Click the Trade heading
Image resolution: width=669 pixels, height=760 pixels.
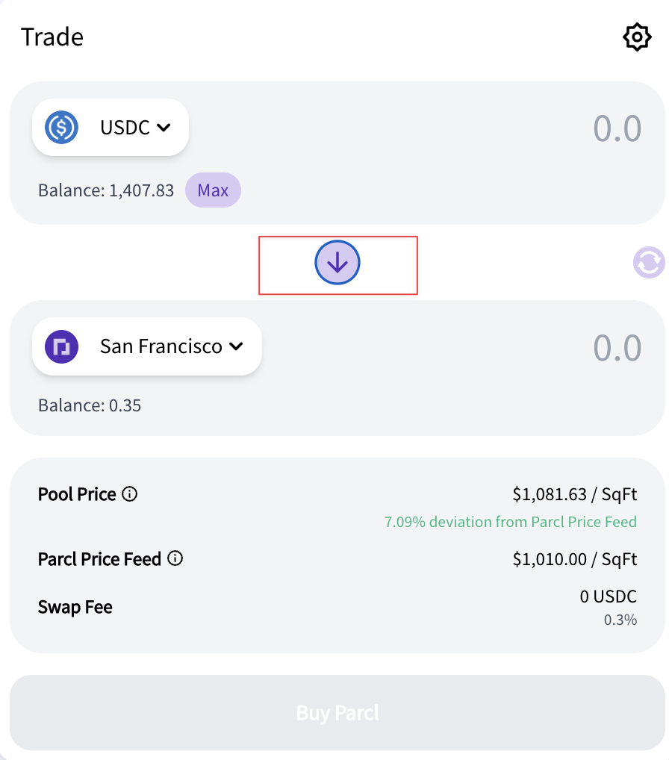point(52,37)
